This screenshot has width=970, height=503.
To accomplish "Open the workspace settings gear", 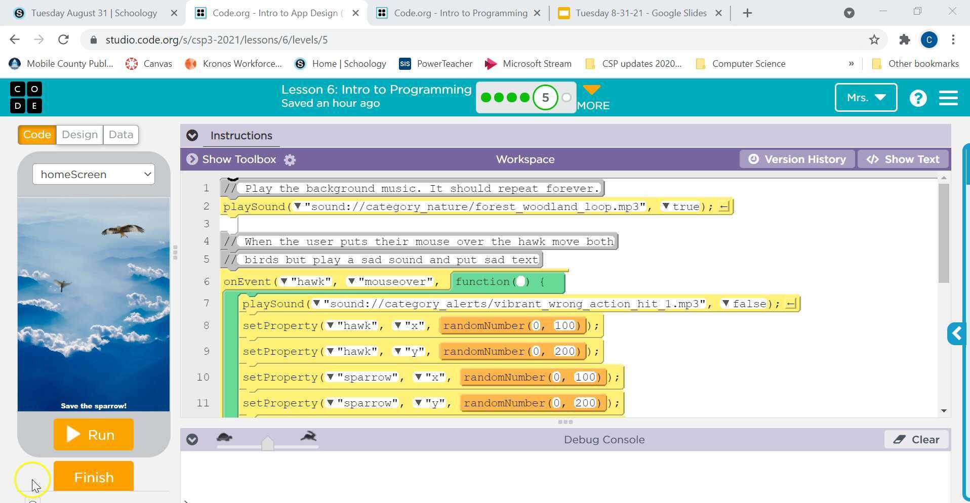I will click(x=290, y=160).
